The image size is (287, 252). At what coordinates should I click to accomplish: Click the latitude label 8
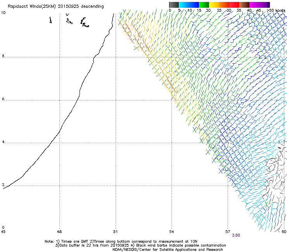coord(3,56)
